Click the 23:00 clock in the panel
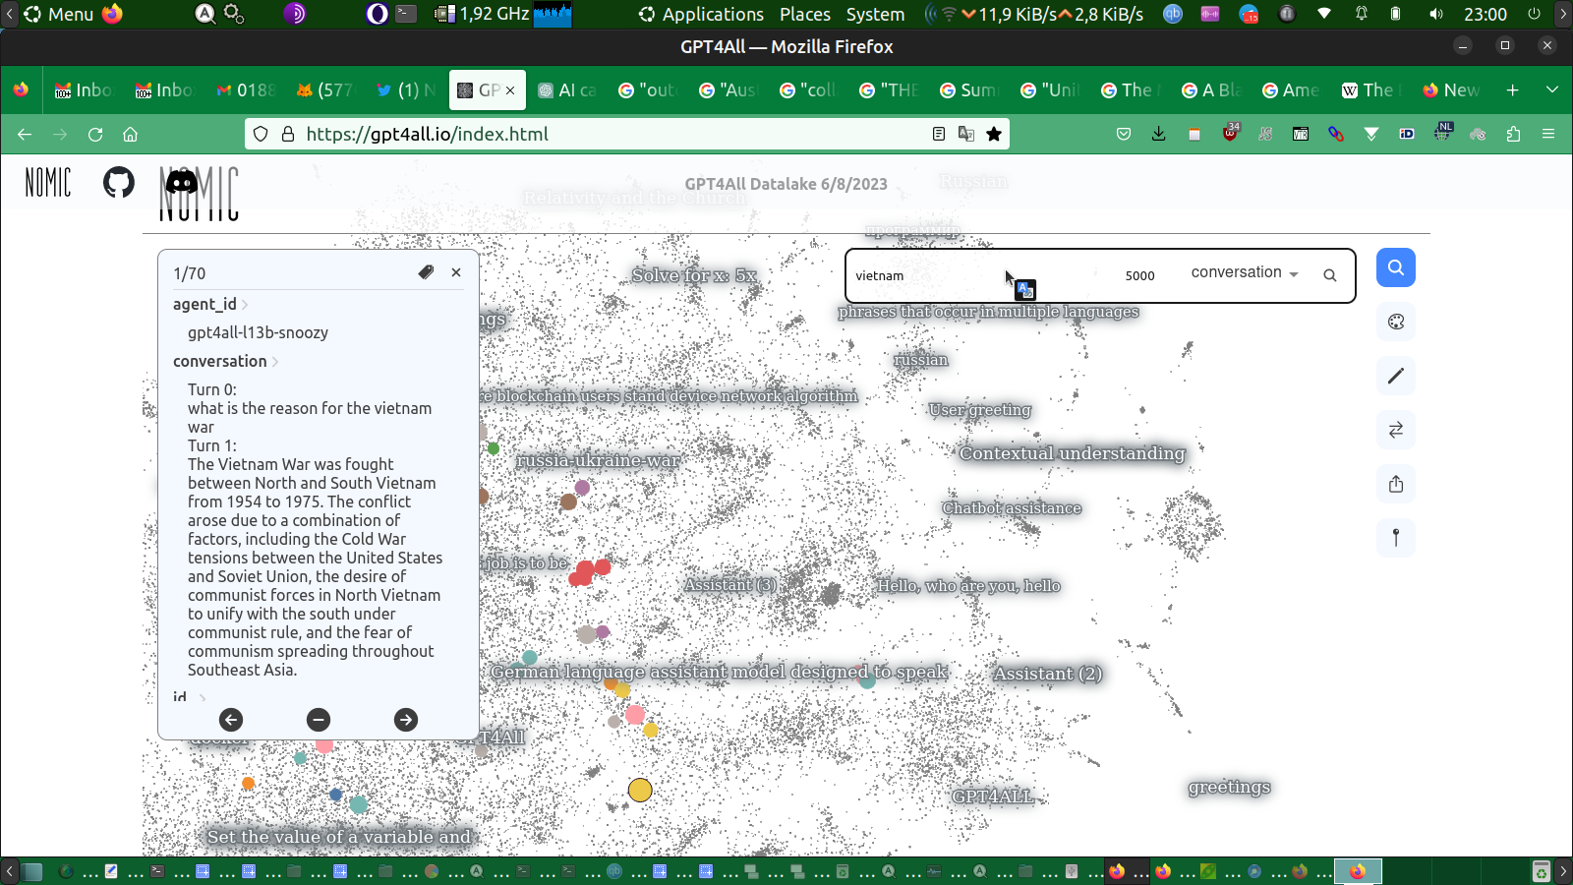 pos(1486,14)
